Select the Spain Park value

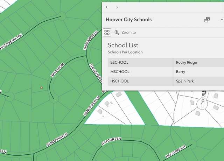(x=185, y=81)
